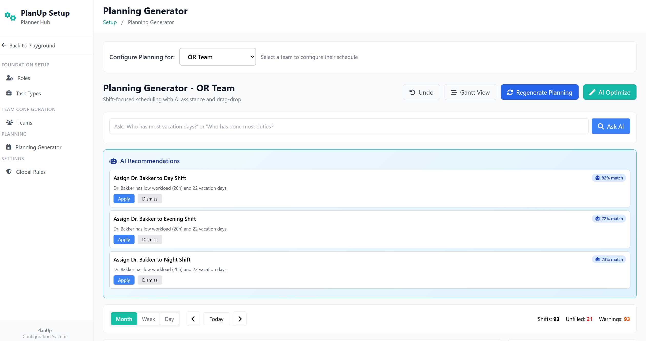The height and width of the screenshot is (341, 646).
Task: Open Roles from the sidebar icon
Action: (x=9, y=78)
